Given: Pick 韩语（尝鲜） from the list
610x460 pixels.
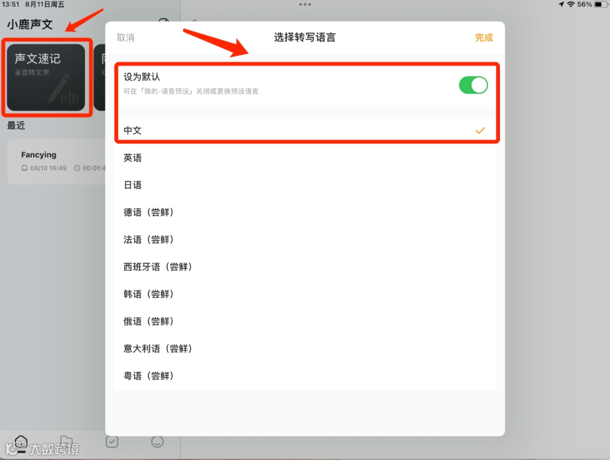Looking at the screenshot, I should tap(305, 294).
